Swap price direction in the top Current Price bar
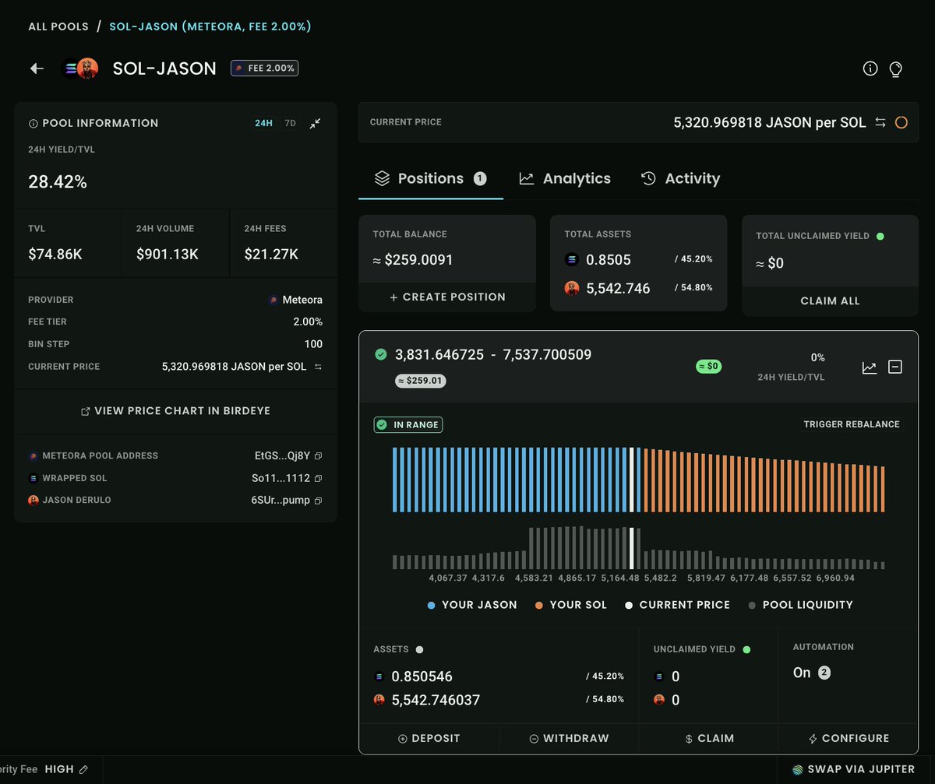Viewport: 935px width, 784px height. 880,122
